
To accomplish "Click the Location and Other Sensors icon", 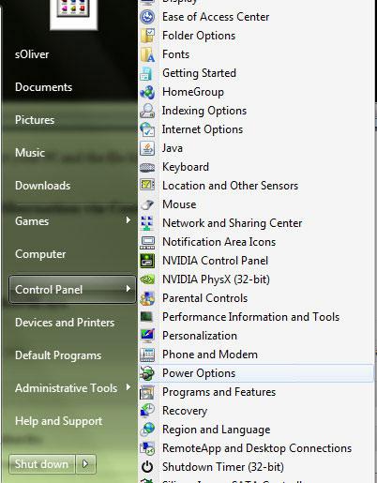I will point(147,185).
